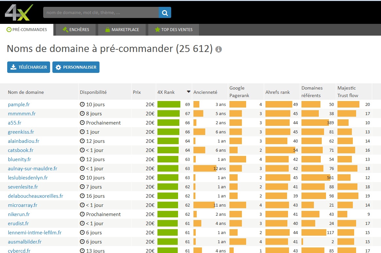Click the clock icon in the leslubiesdenlyn.fr row
Screen dimensions: 381x253
point(82,177)
